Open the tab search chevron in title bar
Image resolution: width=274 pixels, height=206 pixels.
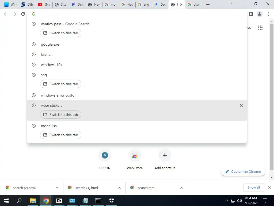pyautogui.click(x=231, y=4)
